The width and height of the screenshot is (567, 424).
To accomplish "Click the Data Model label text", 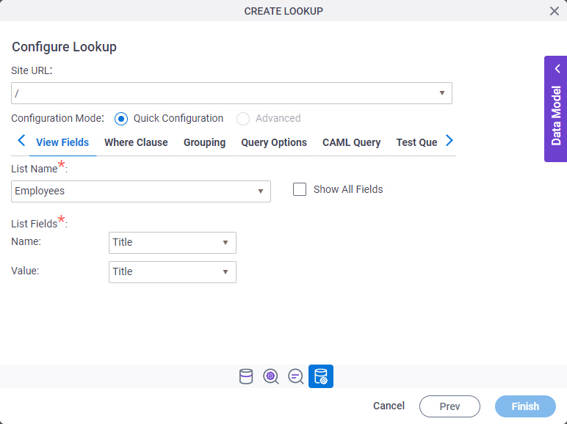I will pyautogui.click(x=556, y=115).
